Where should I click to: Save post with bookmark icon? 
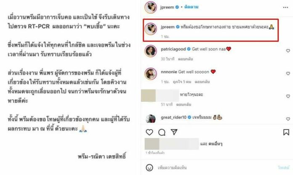pos(286,132)
